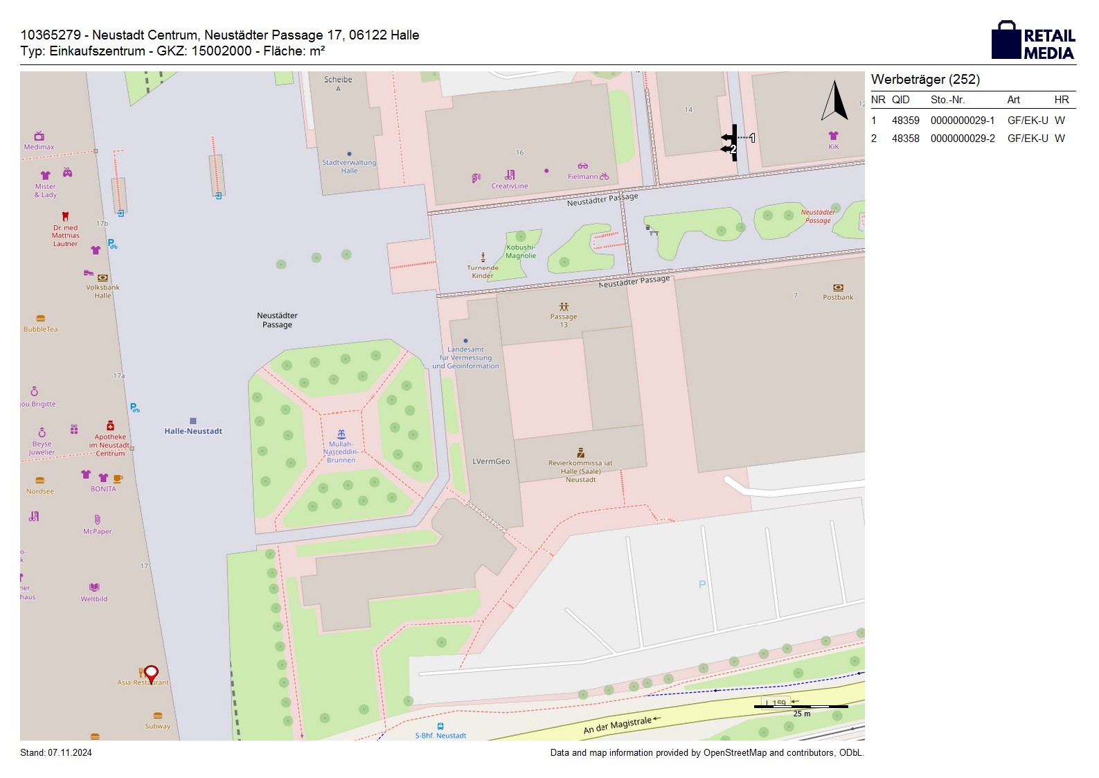Click the red location pin at Asia-Restaurant
The width and height of the screenshot is (1099, 778).
[x=151, y=673]
